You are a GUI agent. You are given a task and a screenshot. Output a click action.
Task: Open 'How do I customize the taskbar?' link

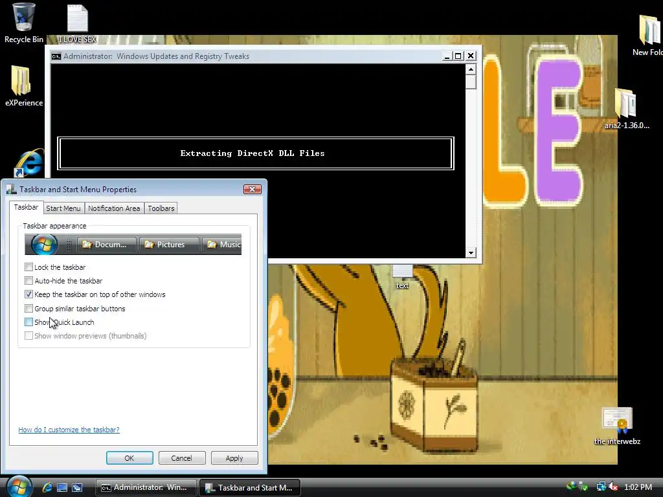pos(69,430)
